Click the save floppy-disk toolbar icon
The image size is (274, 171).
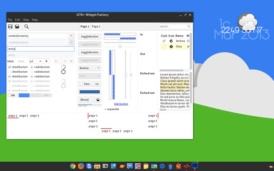(10, 27)
